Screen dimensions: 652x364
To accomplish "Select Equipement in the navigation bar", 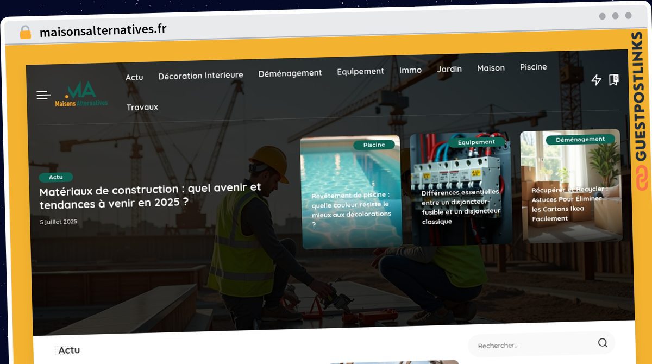I will 360,71.
